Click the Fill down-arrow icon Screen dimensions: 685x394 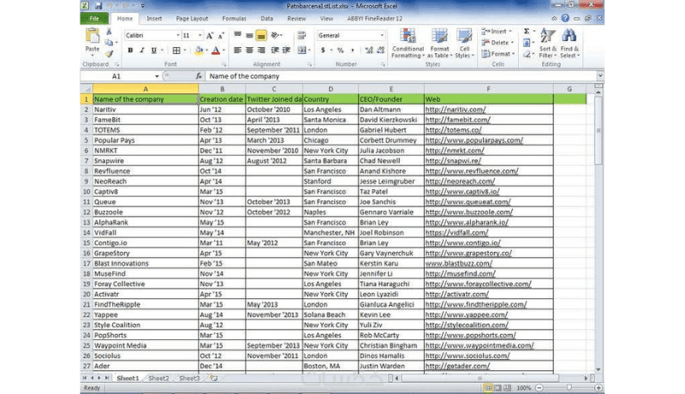click(527, 43)
